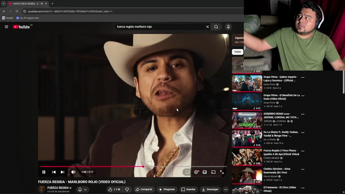Open the YouTube hamburger guide menu
Viewport: 345px width, 194px height.
point(6,27)
